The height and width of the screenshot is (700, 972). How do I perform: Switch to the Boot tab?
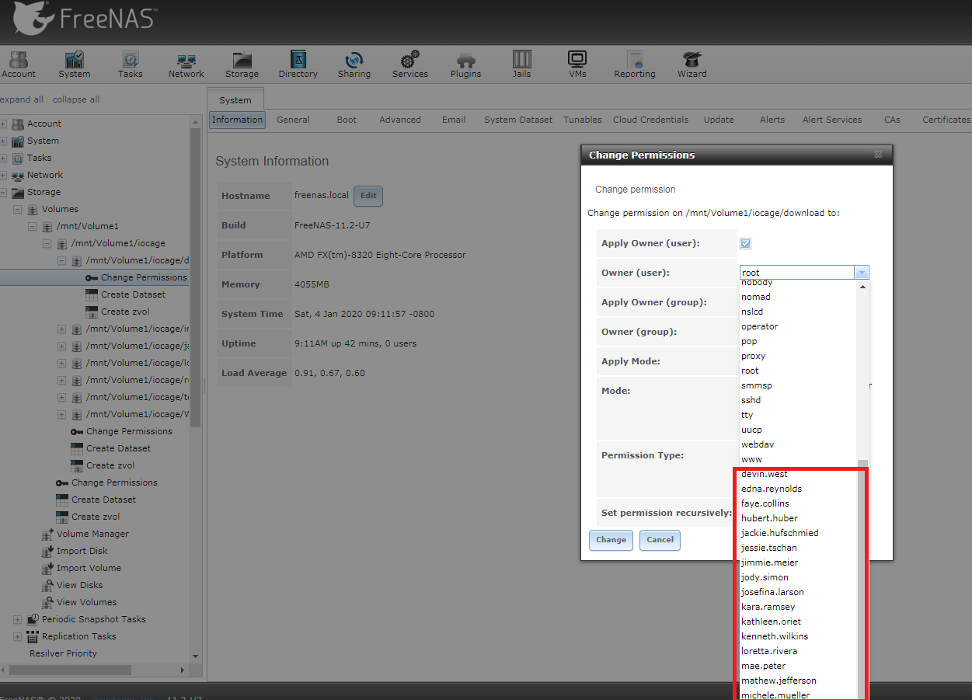[x=347, y=120]
